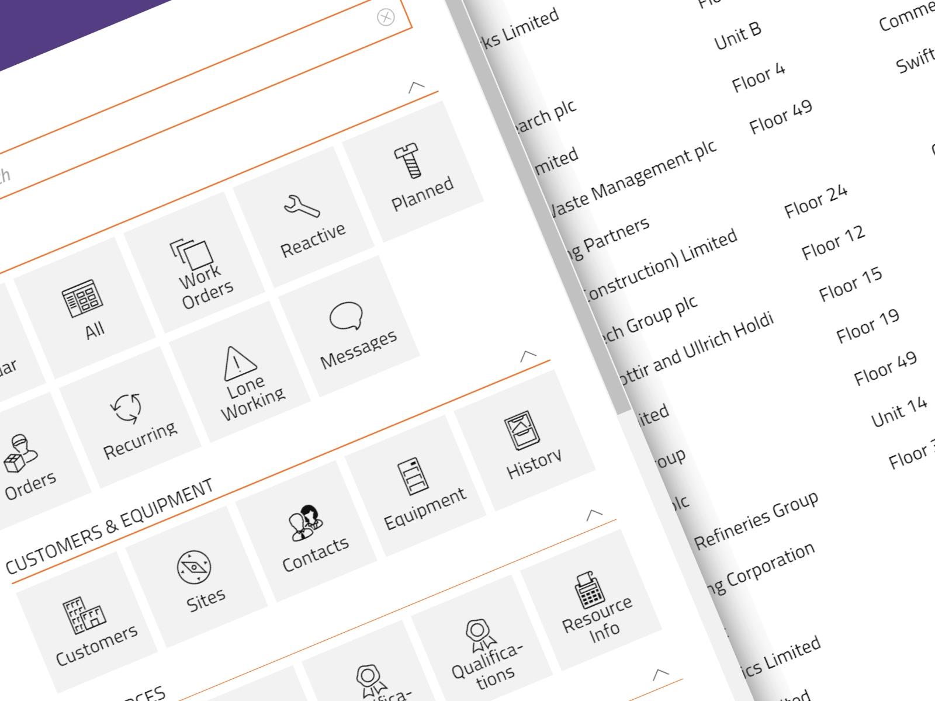
Task: Click the Floor 4 cell
Action: pos(759,77)
